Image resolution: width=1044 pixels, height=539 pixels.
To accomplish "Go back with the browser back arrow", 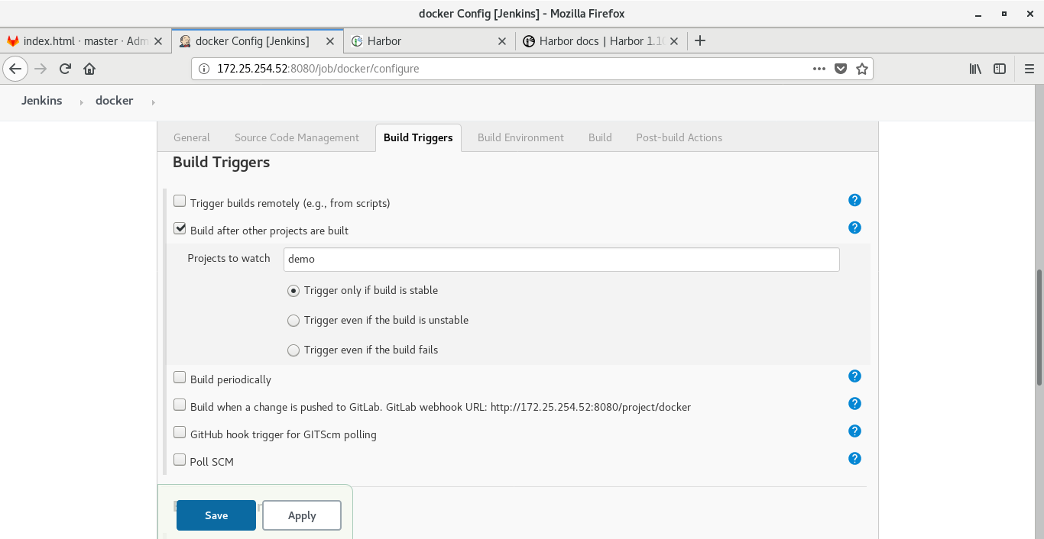I will point(15,69).
